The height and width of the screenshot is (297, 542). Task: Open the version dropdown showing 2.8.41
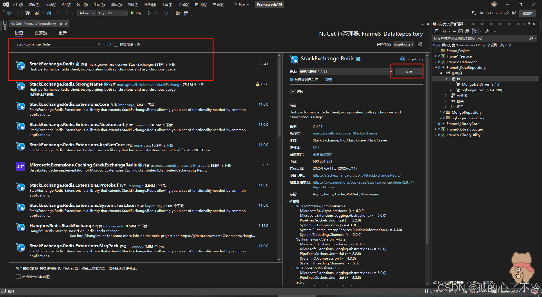(345, 72)
